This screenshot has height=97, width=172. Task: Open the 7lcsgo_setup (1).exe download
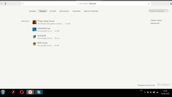coord(46,21)
